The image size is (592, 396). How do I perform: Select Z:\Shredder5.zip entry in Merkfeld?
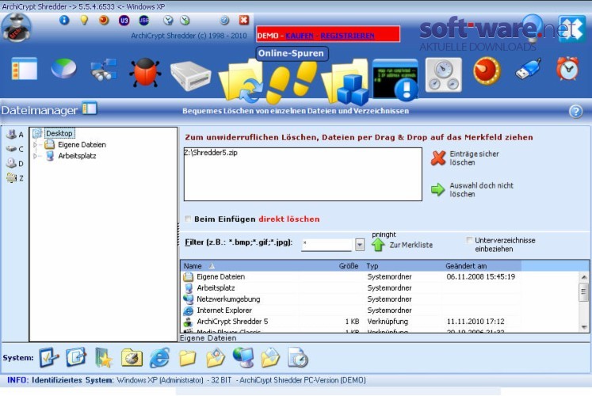tap(211, 153)
